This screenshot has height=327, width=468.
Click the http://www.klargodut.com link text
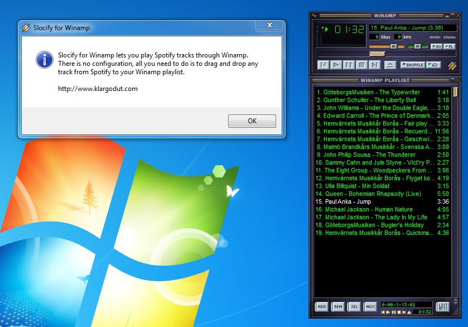[98, 89]
